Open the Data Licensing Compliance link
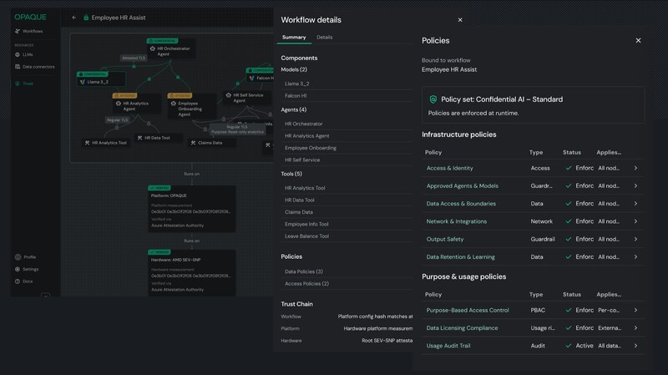This screenshot has height=375, width=668. 462,328
